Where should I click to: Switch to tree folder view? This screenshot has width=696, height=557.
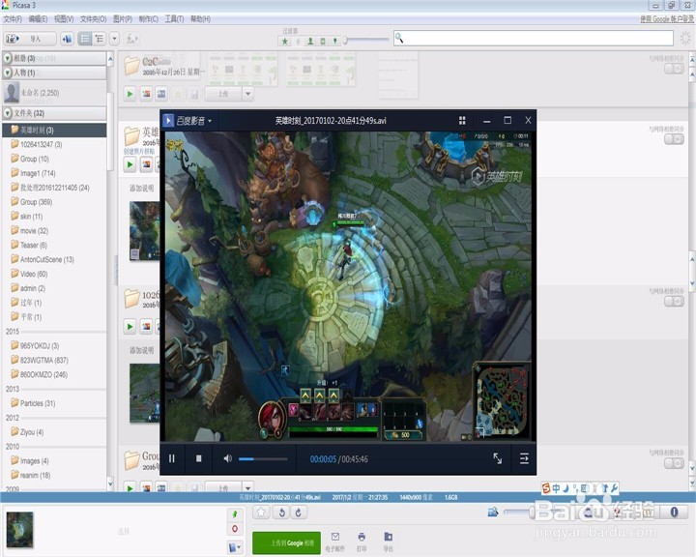pos(99,39)
